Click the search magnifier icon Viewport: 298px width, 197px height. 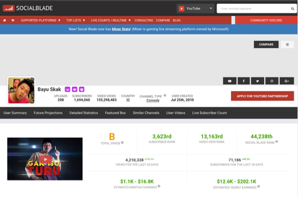tap(293, 8)
